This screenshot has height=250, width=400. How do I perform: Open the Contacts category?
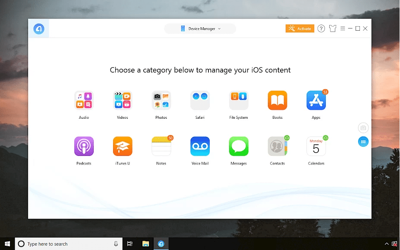point(277,146)
